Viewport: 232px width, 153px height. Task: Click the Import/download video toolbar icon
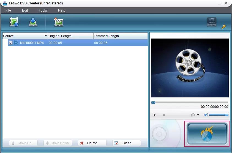[x=33, y=22]
